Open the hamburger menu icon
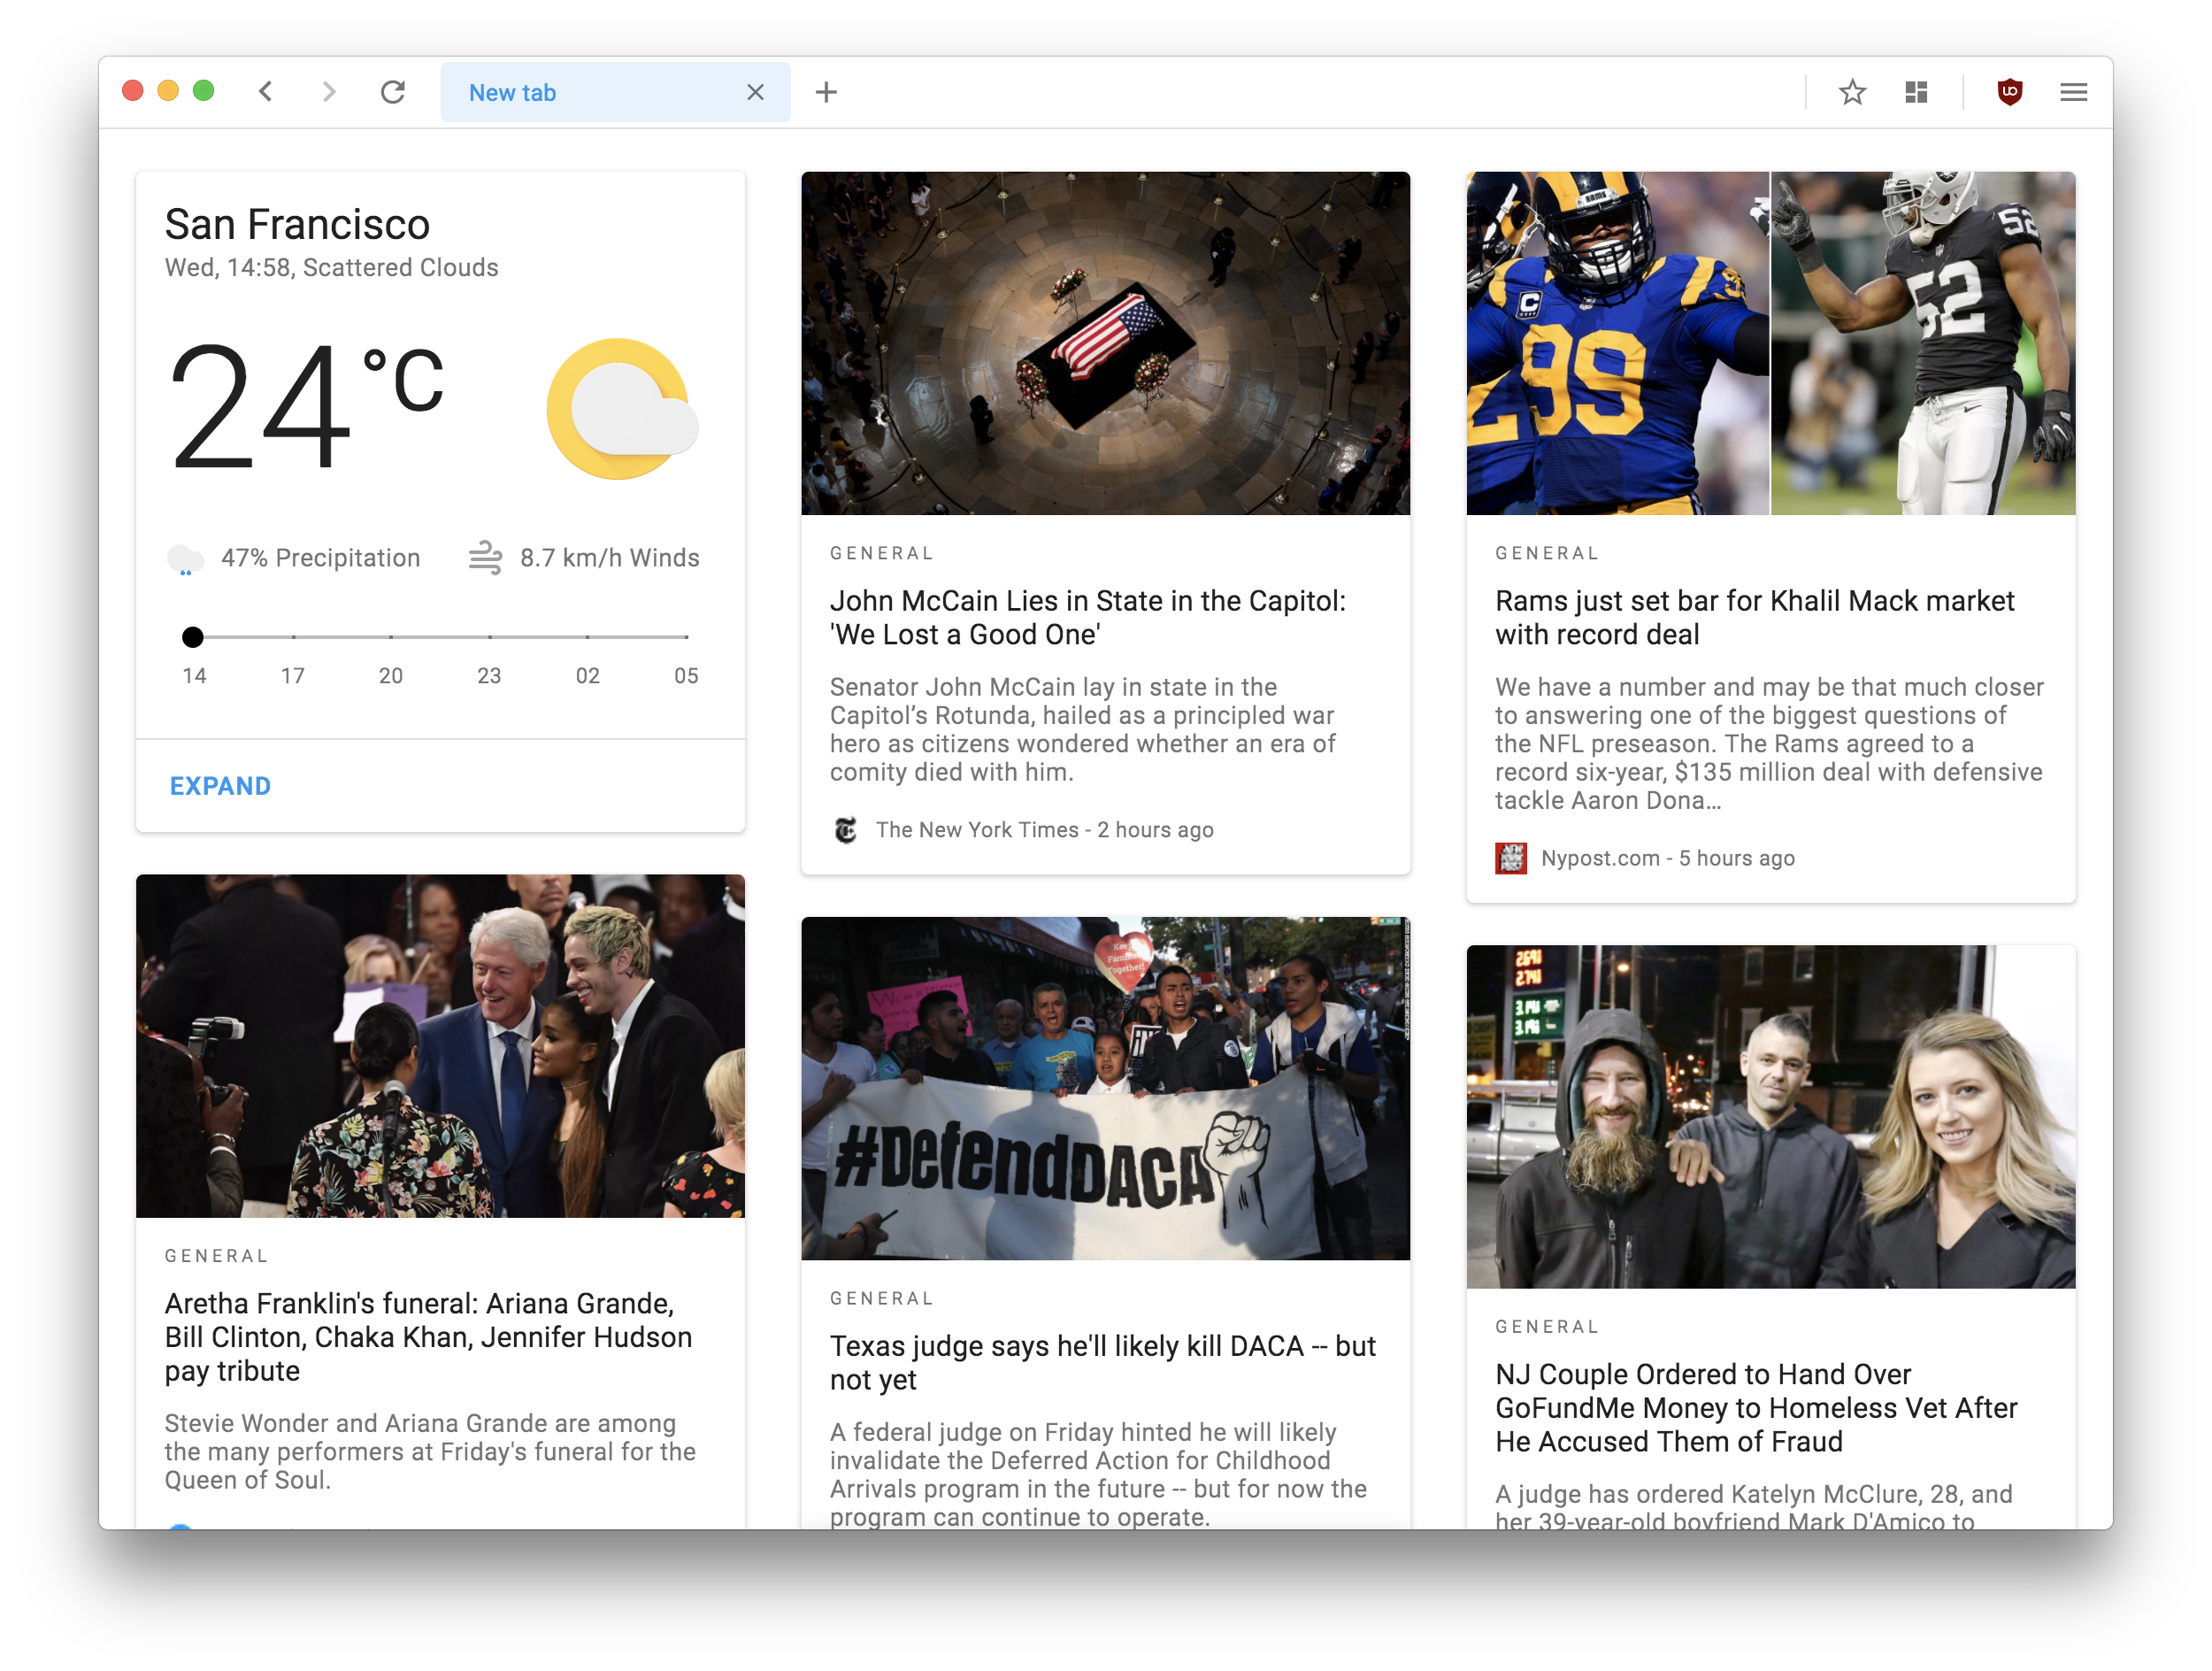 (x=2074, y=92)
